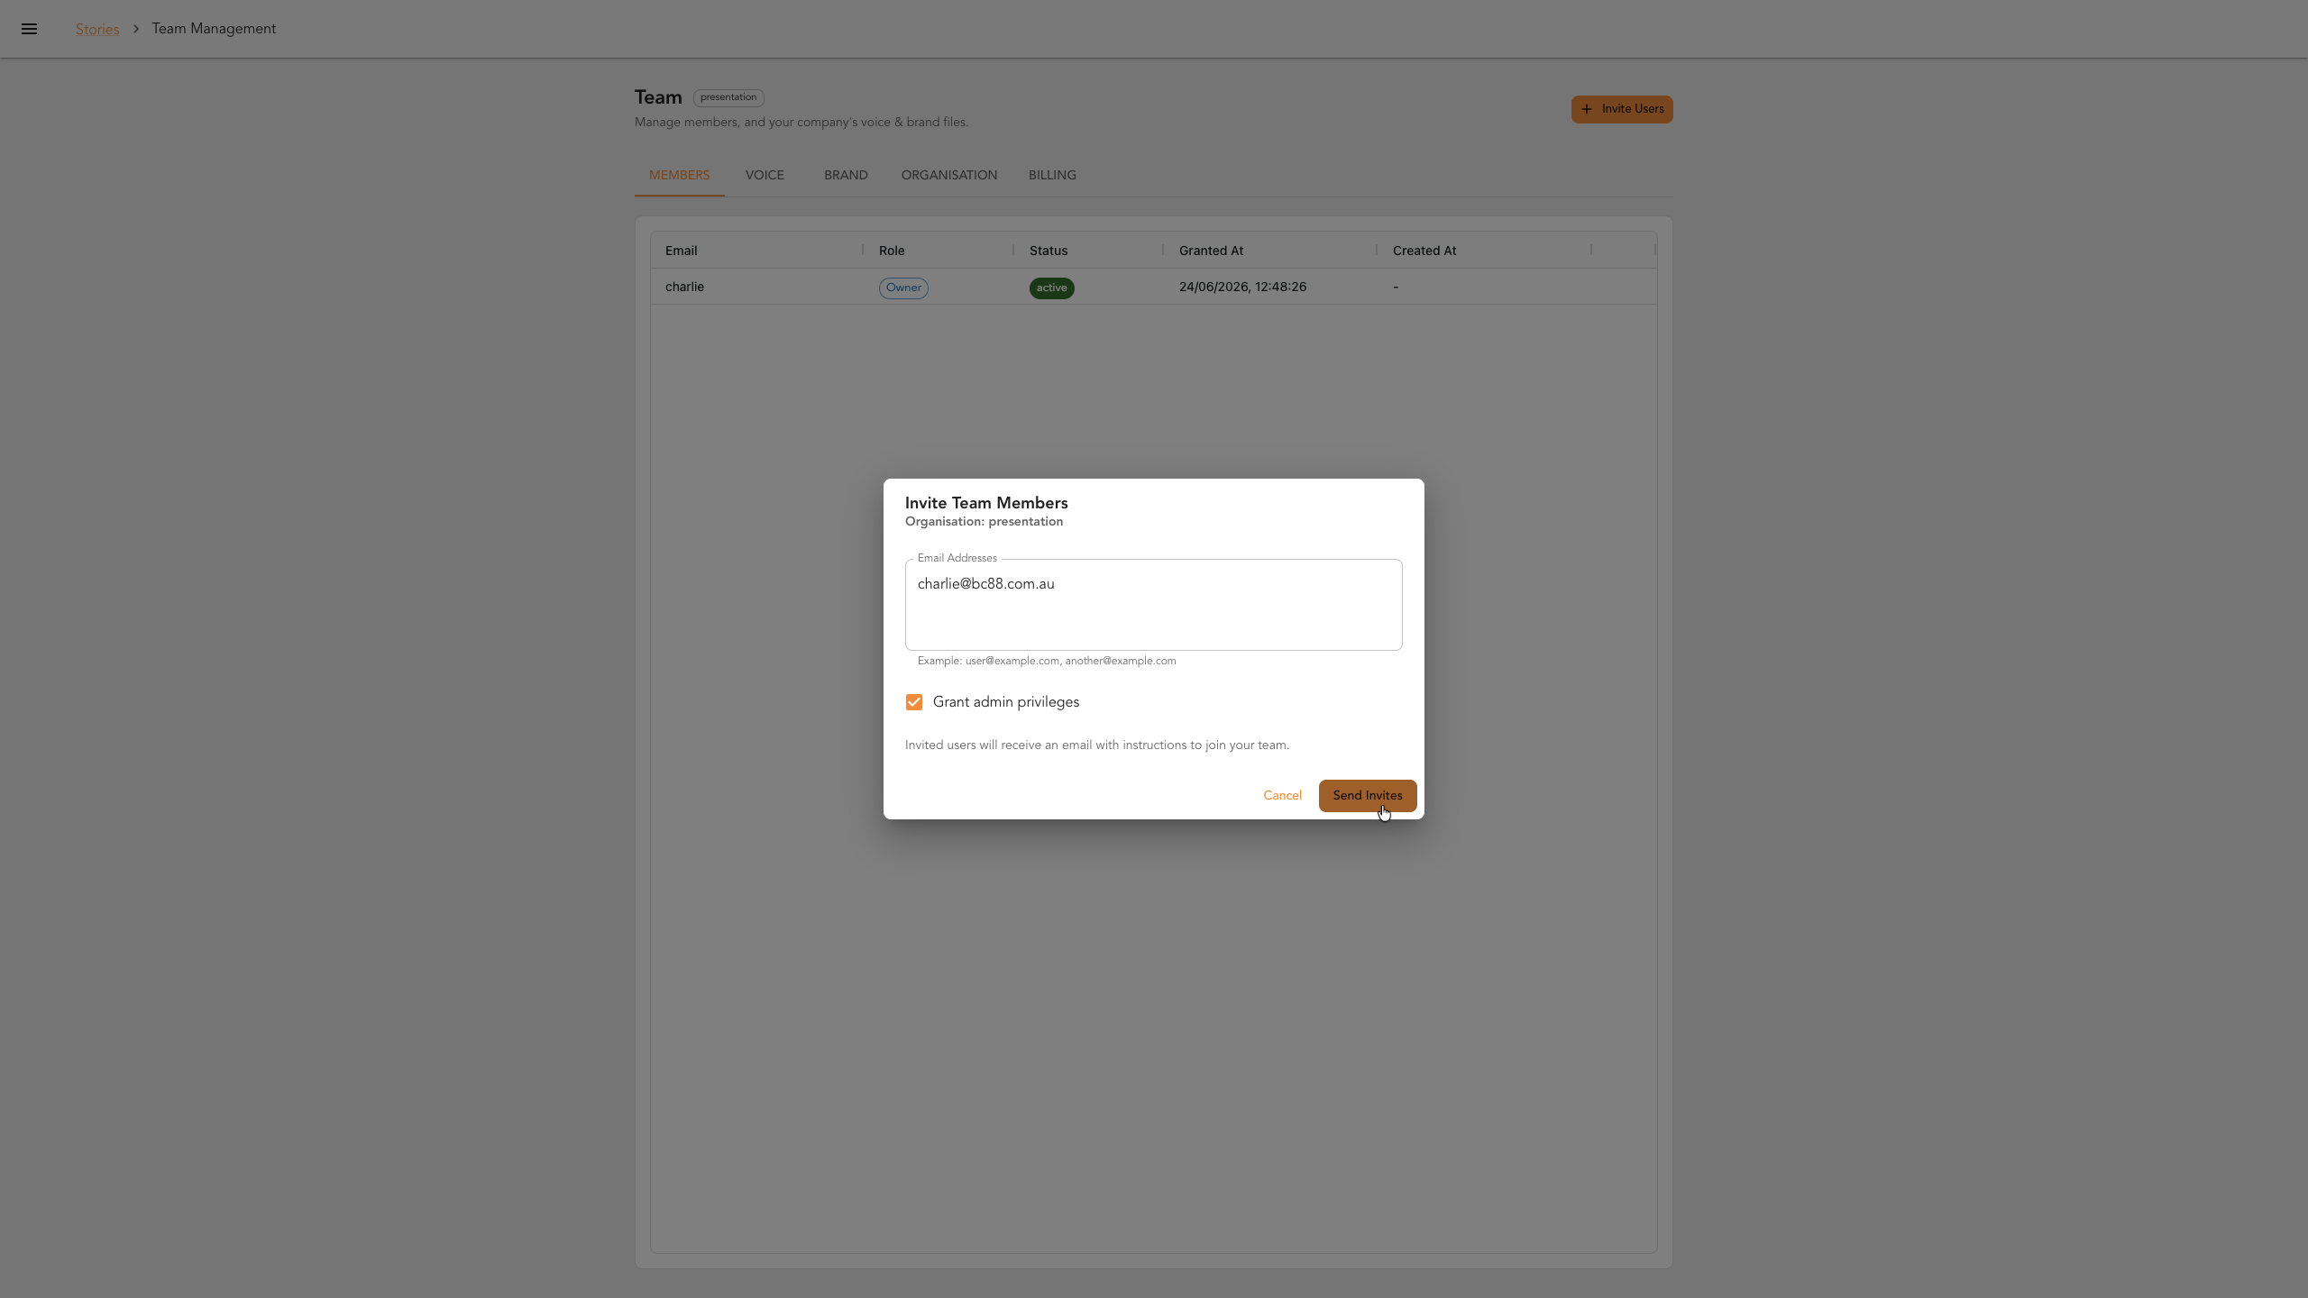Click the 24/06/2026, 12:48:26 granted date cell
Screen dimensions: 2308x1298
point(1242,287)
